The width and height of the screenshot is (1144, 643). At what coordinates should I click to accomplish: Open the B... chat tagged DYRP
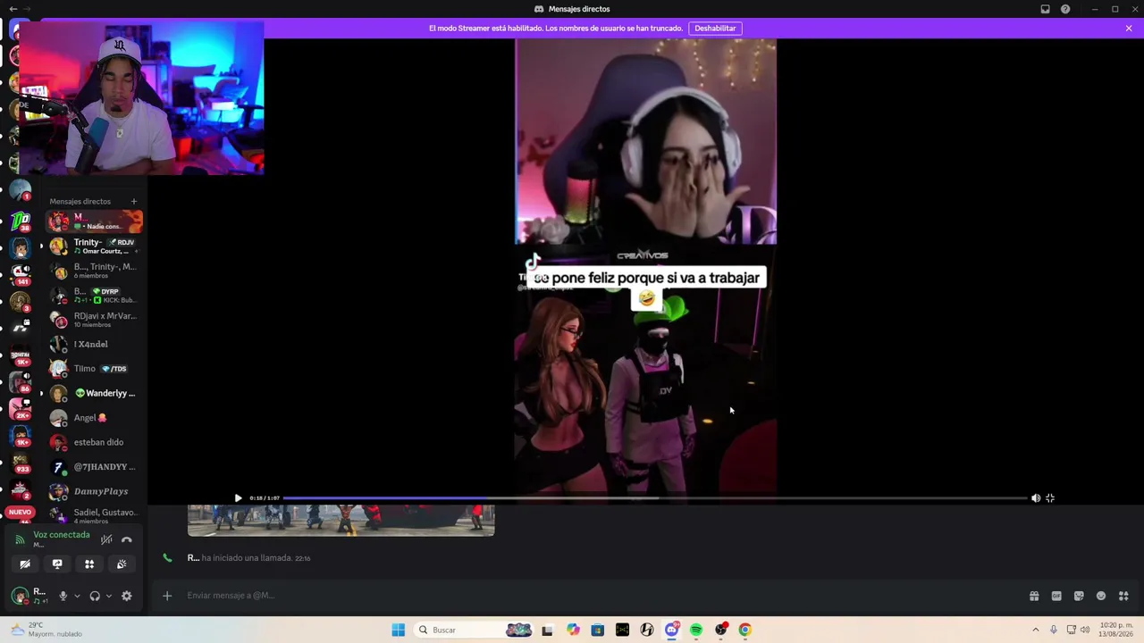click(x=95, y=295)
